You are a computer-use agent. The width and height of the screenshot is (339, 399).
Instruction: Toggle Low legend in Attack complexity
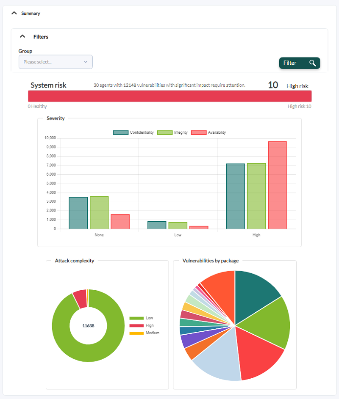(141, 318)
